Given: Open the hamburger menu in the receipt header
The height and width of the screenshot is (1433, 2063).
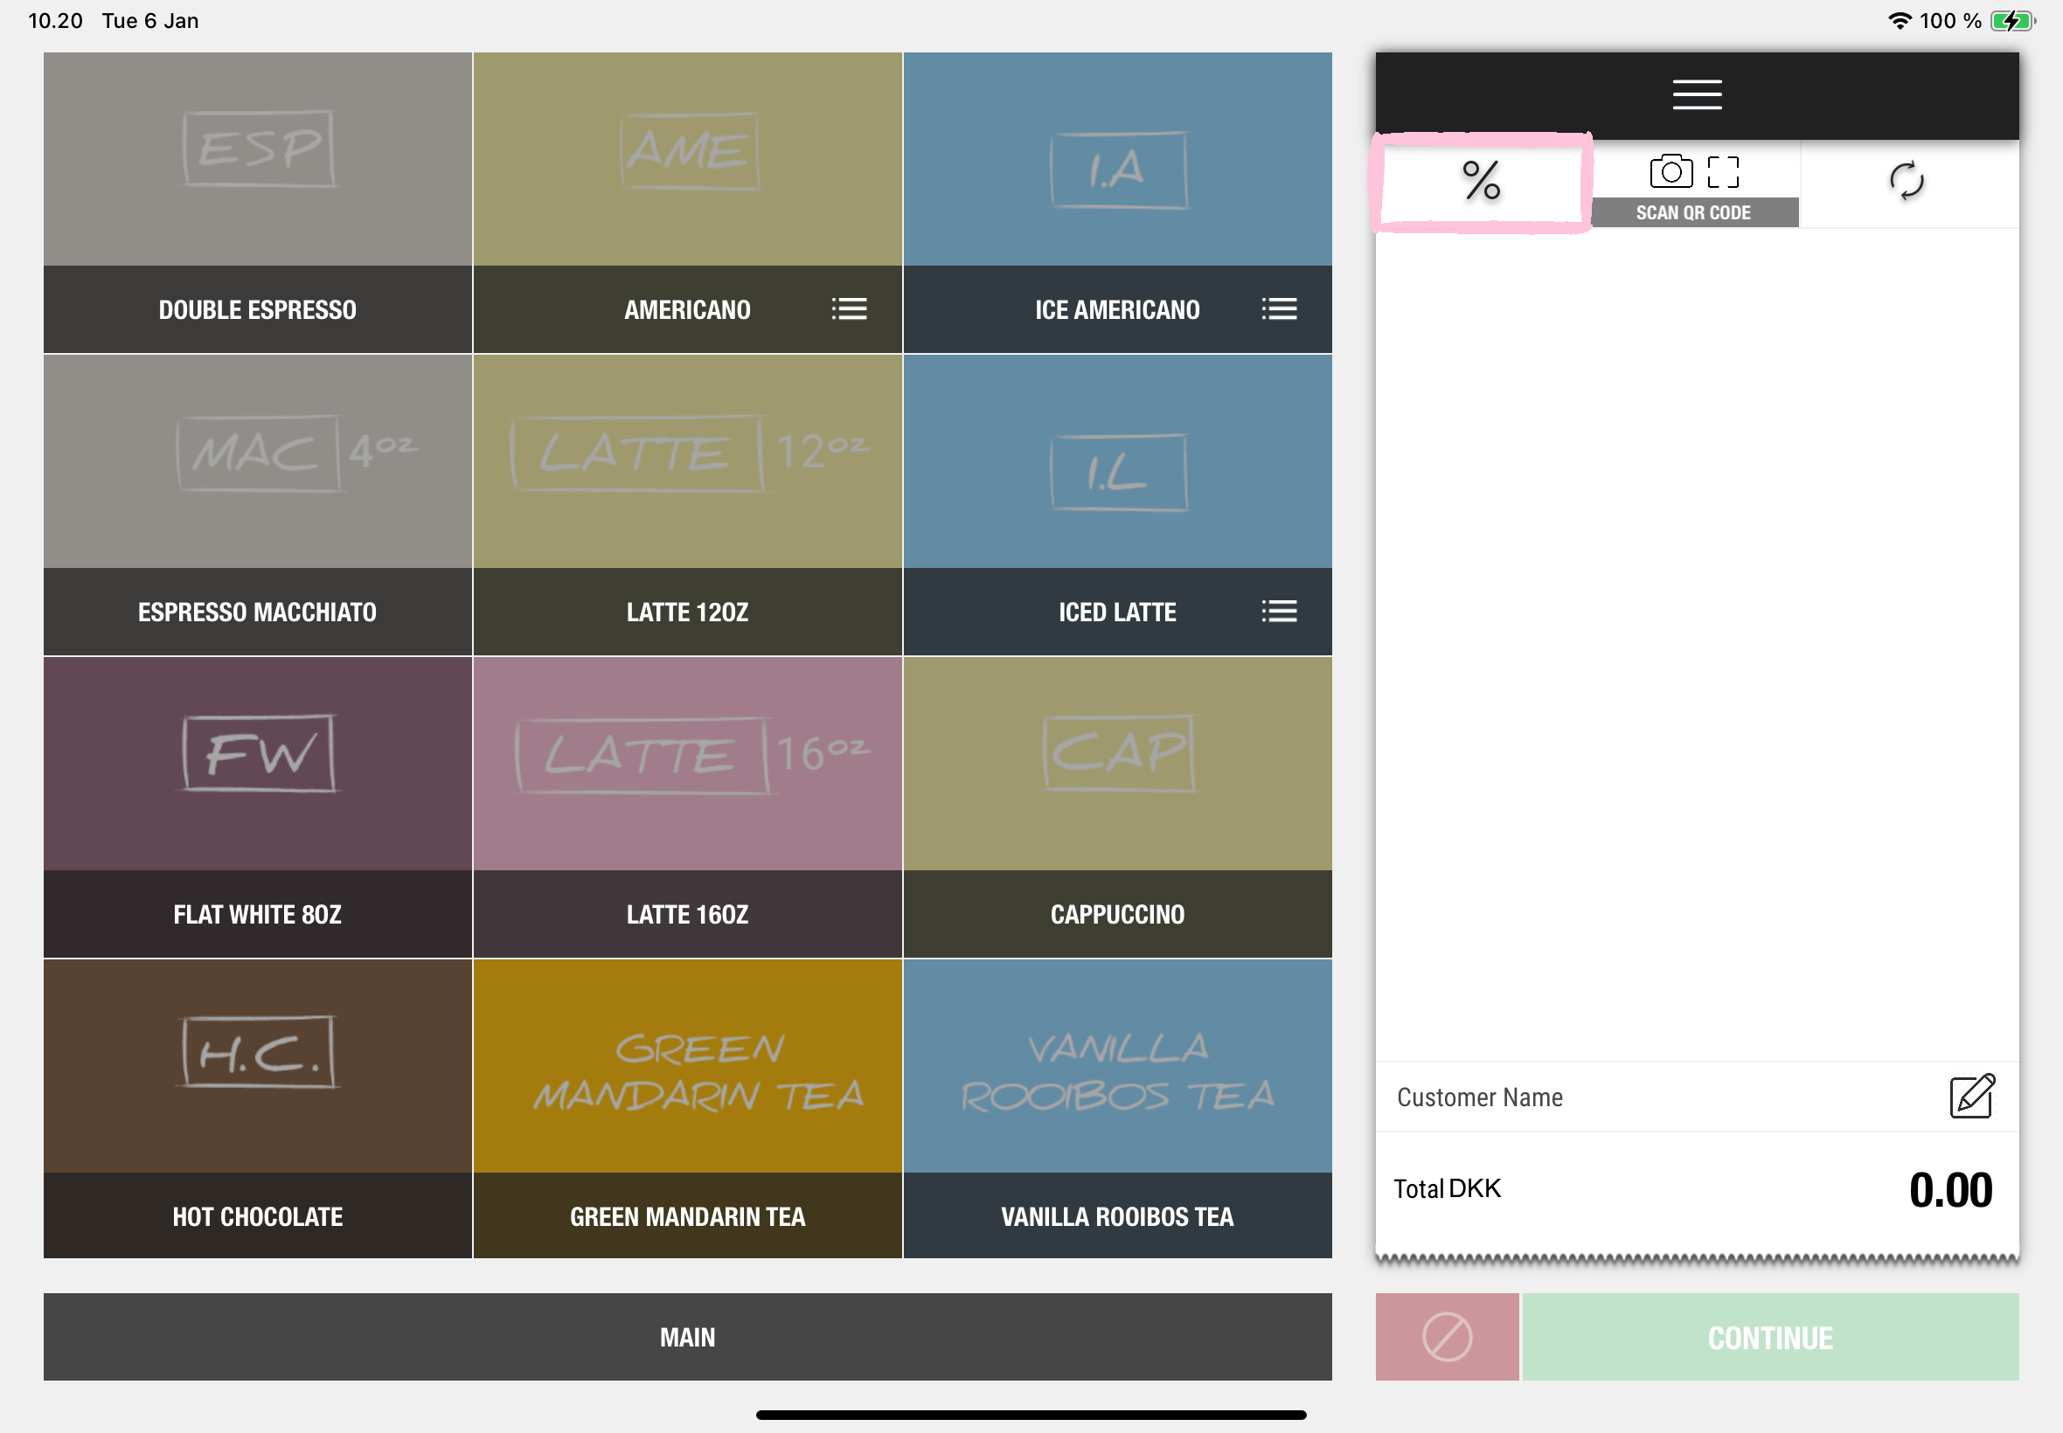Looking at the screenshot, I should coord(1696,94).
